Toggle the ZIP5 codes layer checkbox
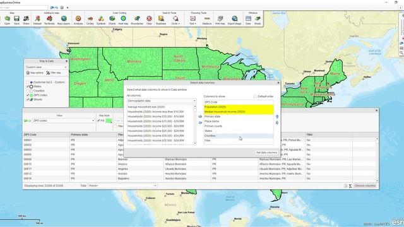The width and height of the screenshot is (404, 227). [x=28, y=95]
